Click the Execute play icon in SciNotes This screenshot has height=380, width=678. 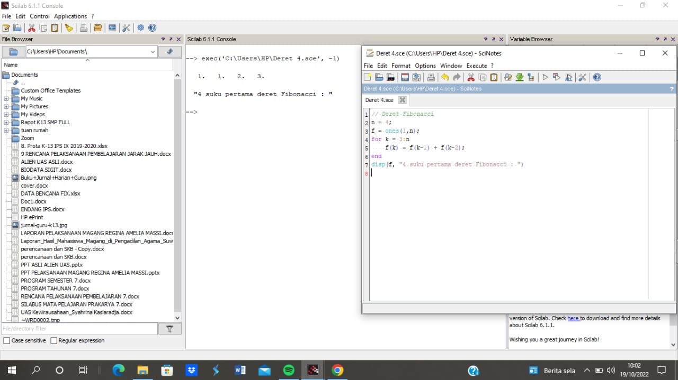point(545,77)
